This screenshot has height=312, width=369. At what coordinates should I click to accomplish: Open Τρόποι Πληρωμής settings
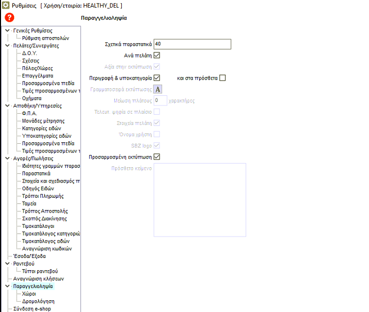point(43,196)
